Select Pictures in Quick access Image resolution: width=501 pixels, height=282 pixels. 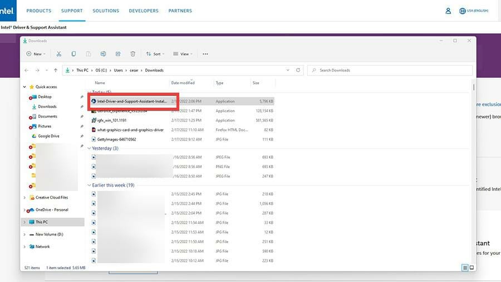click(x=45, y=126)
